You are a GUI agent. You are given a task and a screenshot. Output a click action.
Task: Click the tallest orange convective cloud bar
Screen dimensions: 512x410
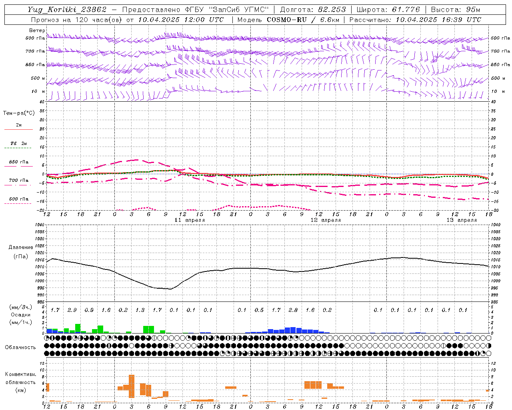tap(132, 386)
